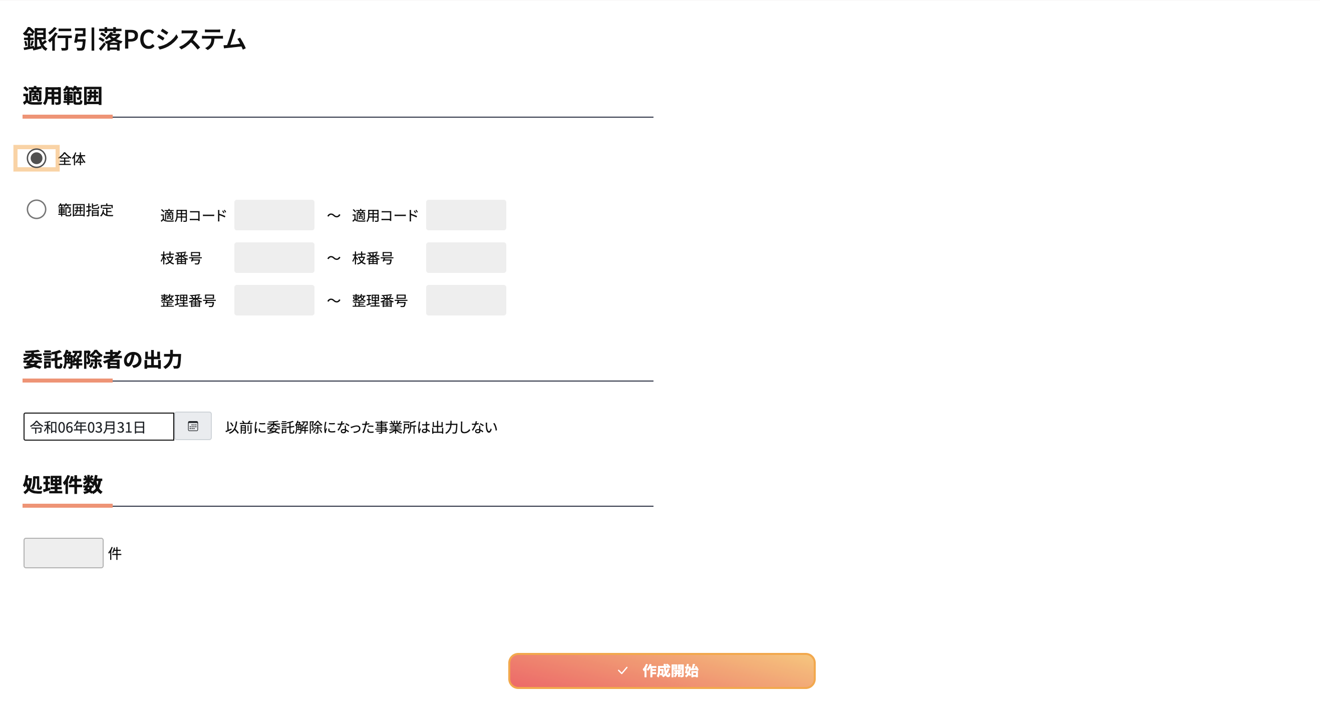Click the 枝番号 end input field
Viewport: 1320px width, 704px height.
[x=466, y=258]
